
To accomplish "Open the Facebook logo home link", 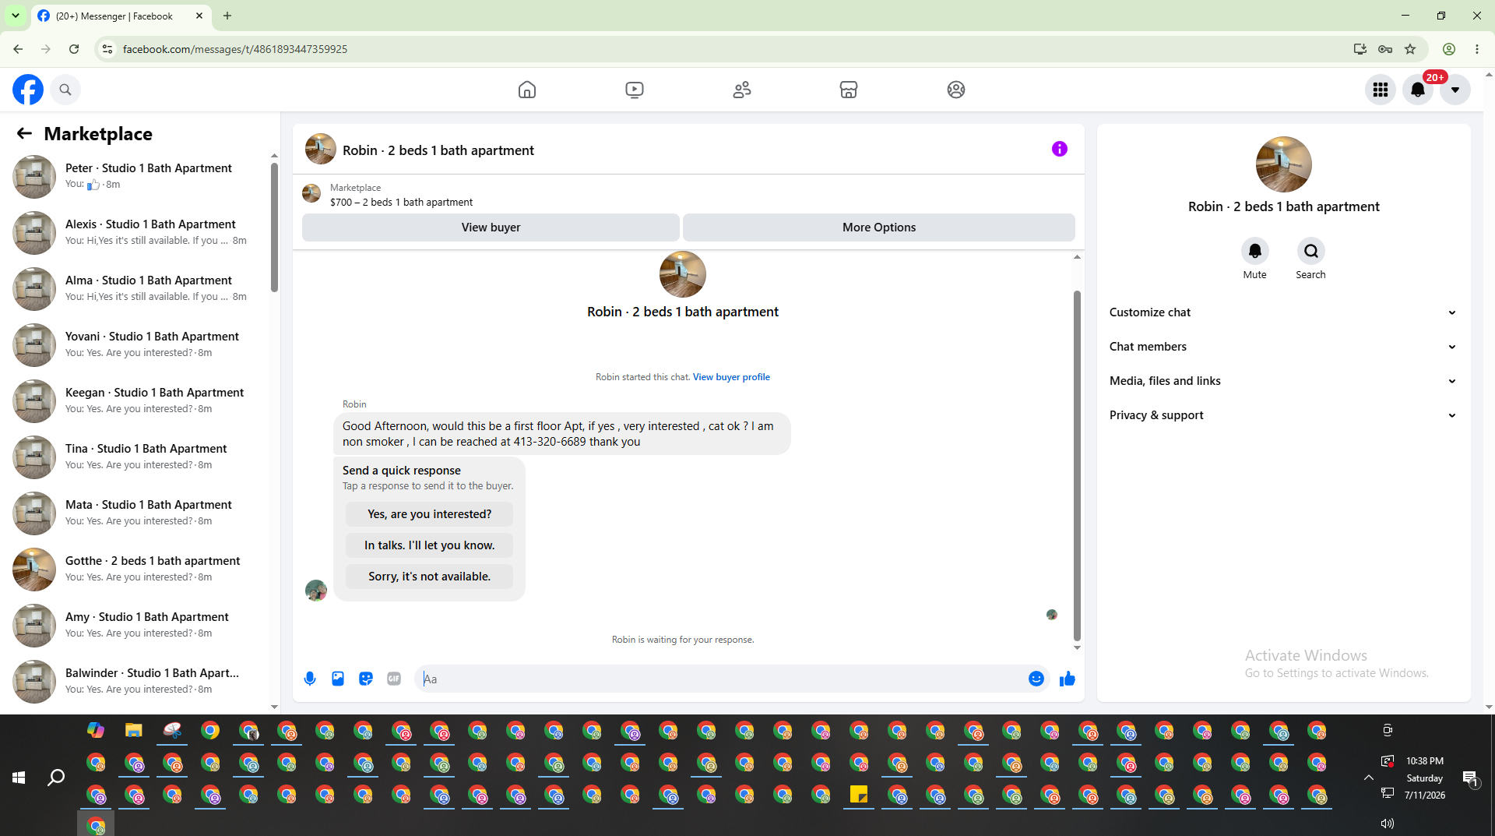I will (x=28, y=90).
